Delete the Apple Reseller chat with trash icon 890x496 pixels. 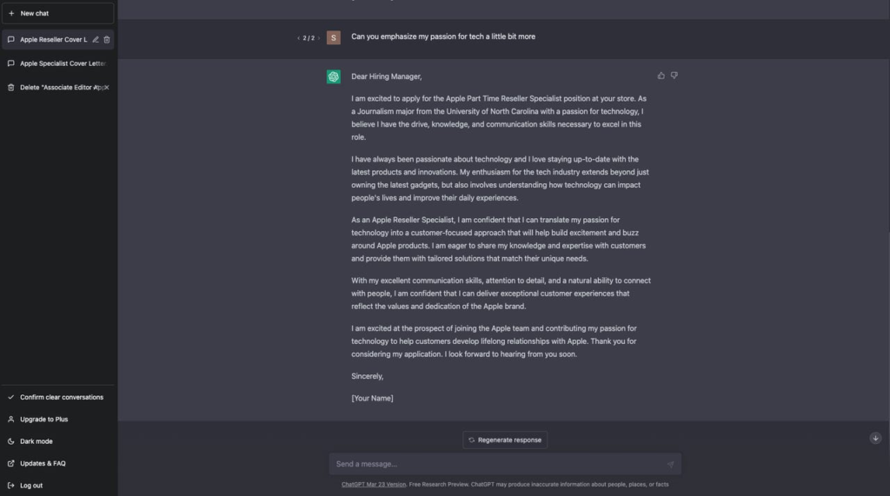tap(107, 39)
